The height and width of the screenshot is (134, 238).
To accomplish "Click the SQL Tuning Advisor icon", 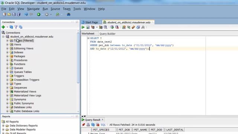I will 105,27.
